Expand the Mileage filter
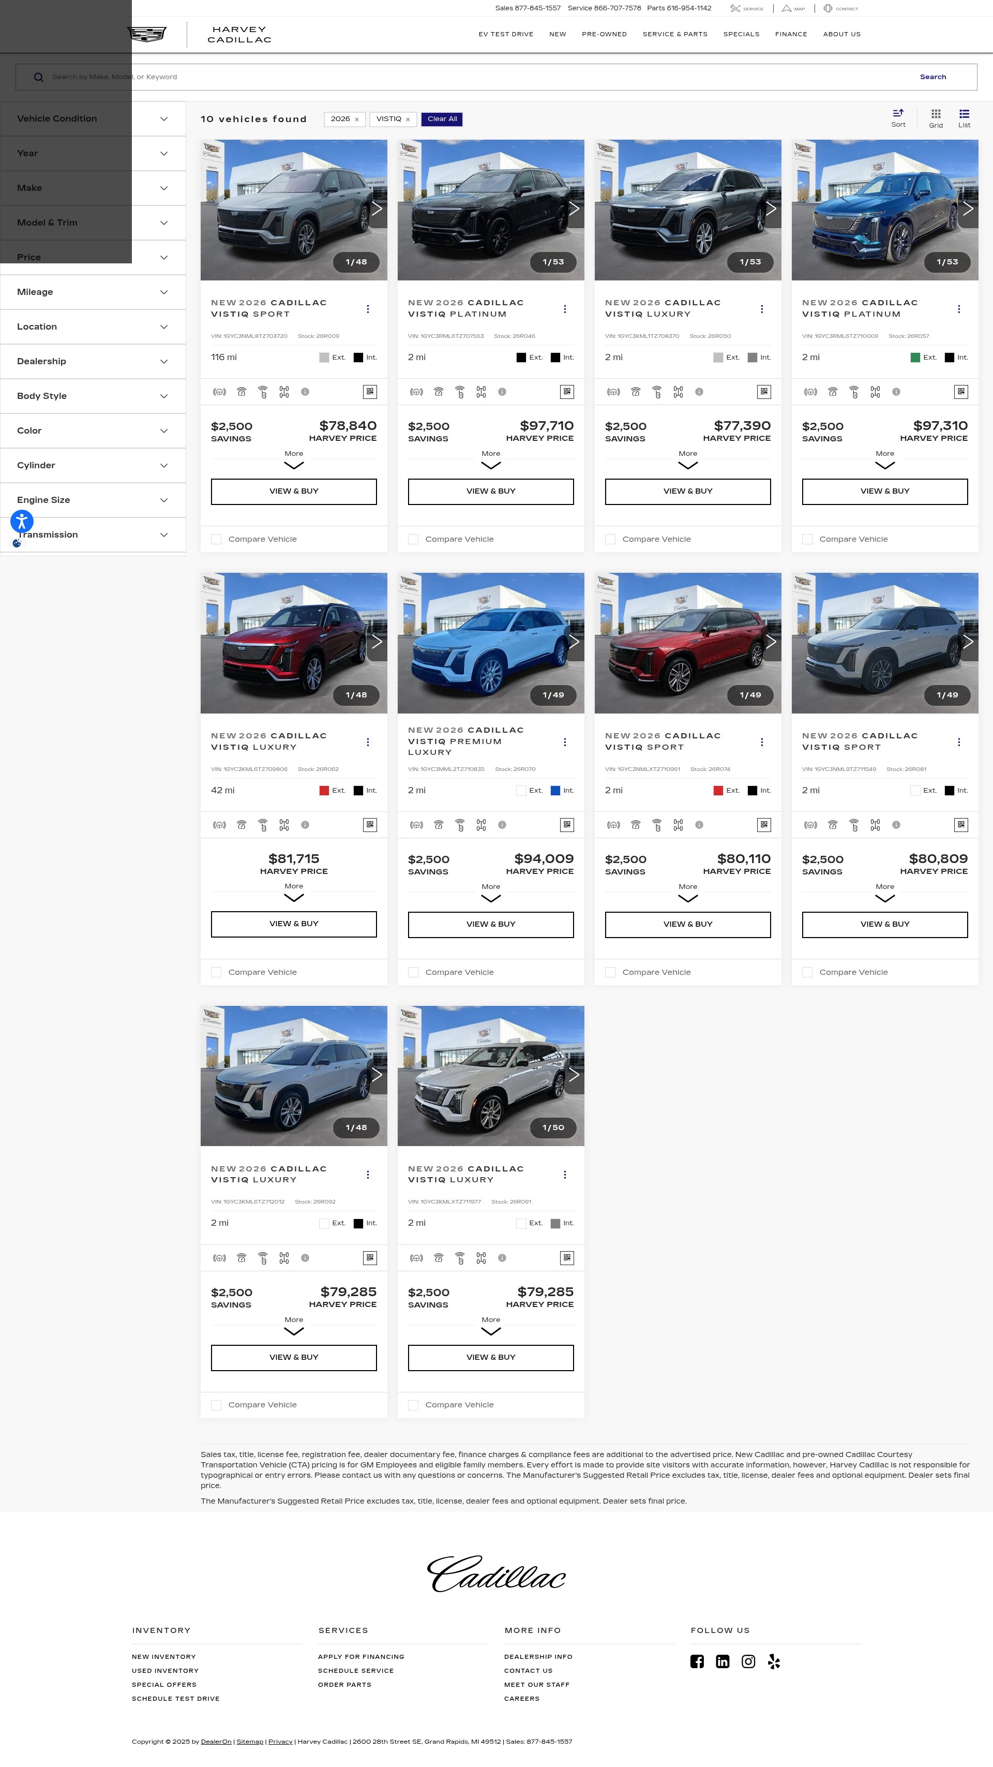Viewport: 993px width, 1767px height. coord(93,292)
